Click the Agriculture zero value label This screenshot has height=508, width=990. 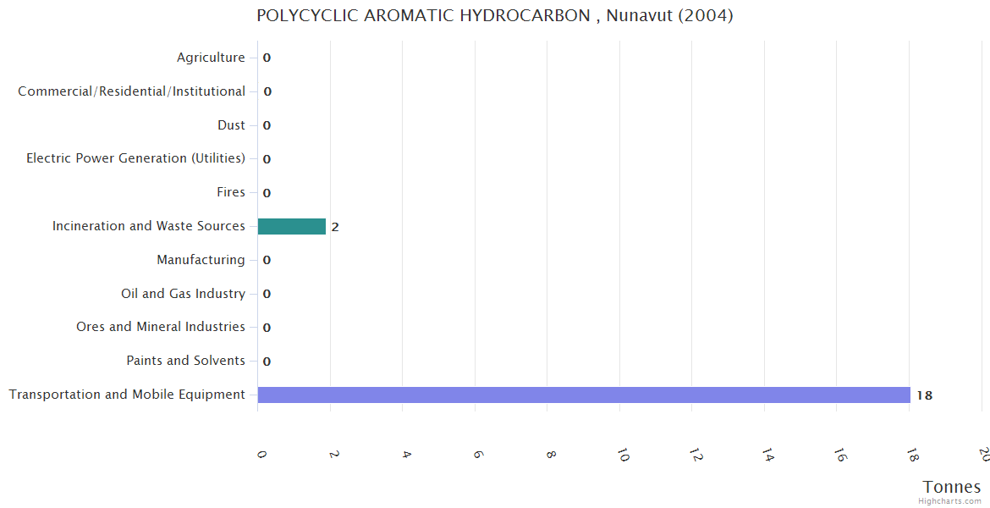click(267, 58)
